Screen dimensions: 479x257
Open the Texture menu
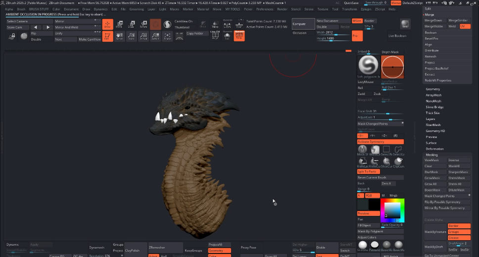pos(323,9)
